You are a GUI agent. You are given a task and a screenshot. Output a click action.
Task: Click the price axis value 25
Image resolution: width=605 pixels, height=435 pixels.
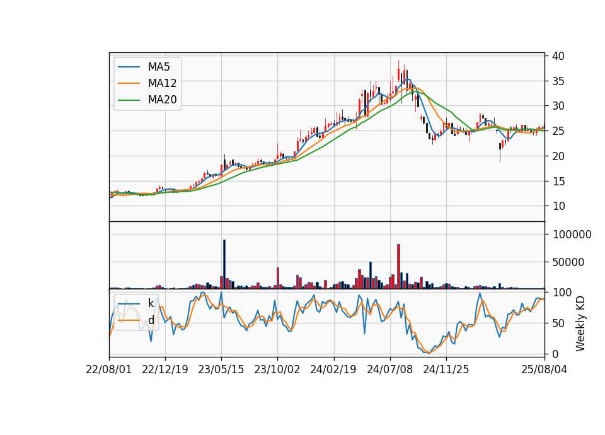pyautogui.click(x=558, y=131)
